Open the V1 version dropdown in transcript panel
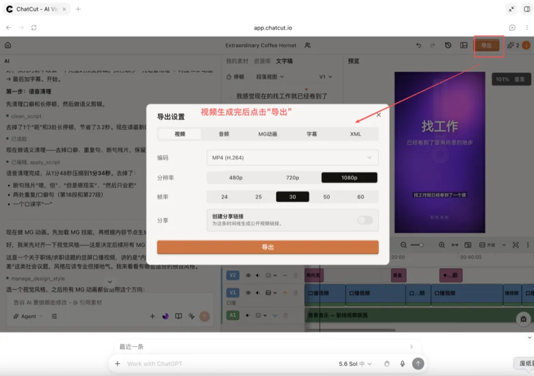This screenshot has width=534, height=376. tap(325, 77)
